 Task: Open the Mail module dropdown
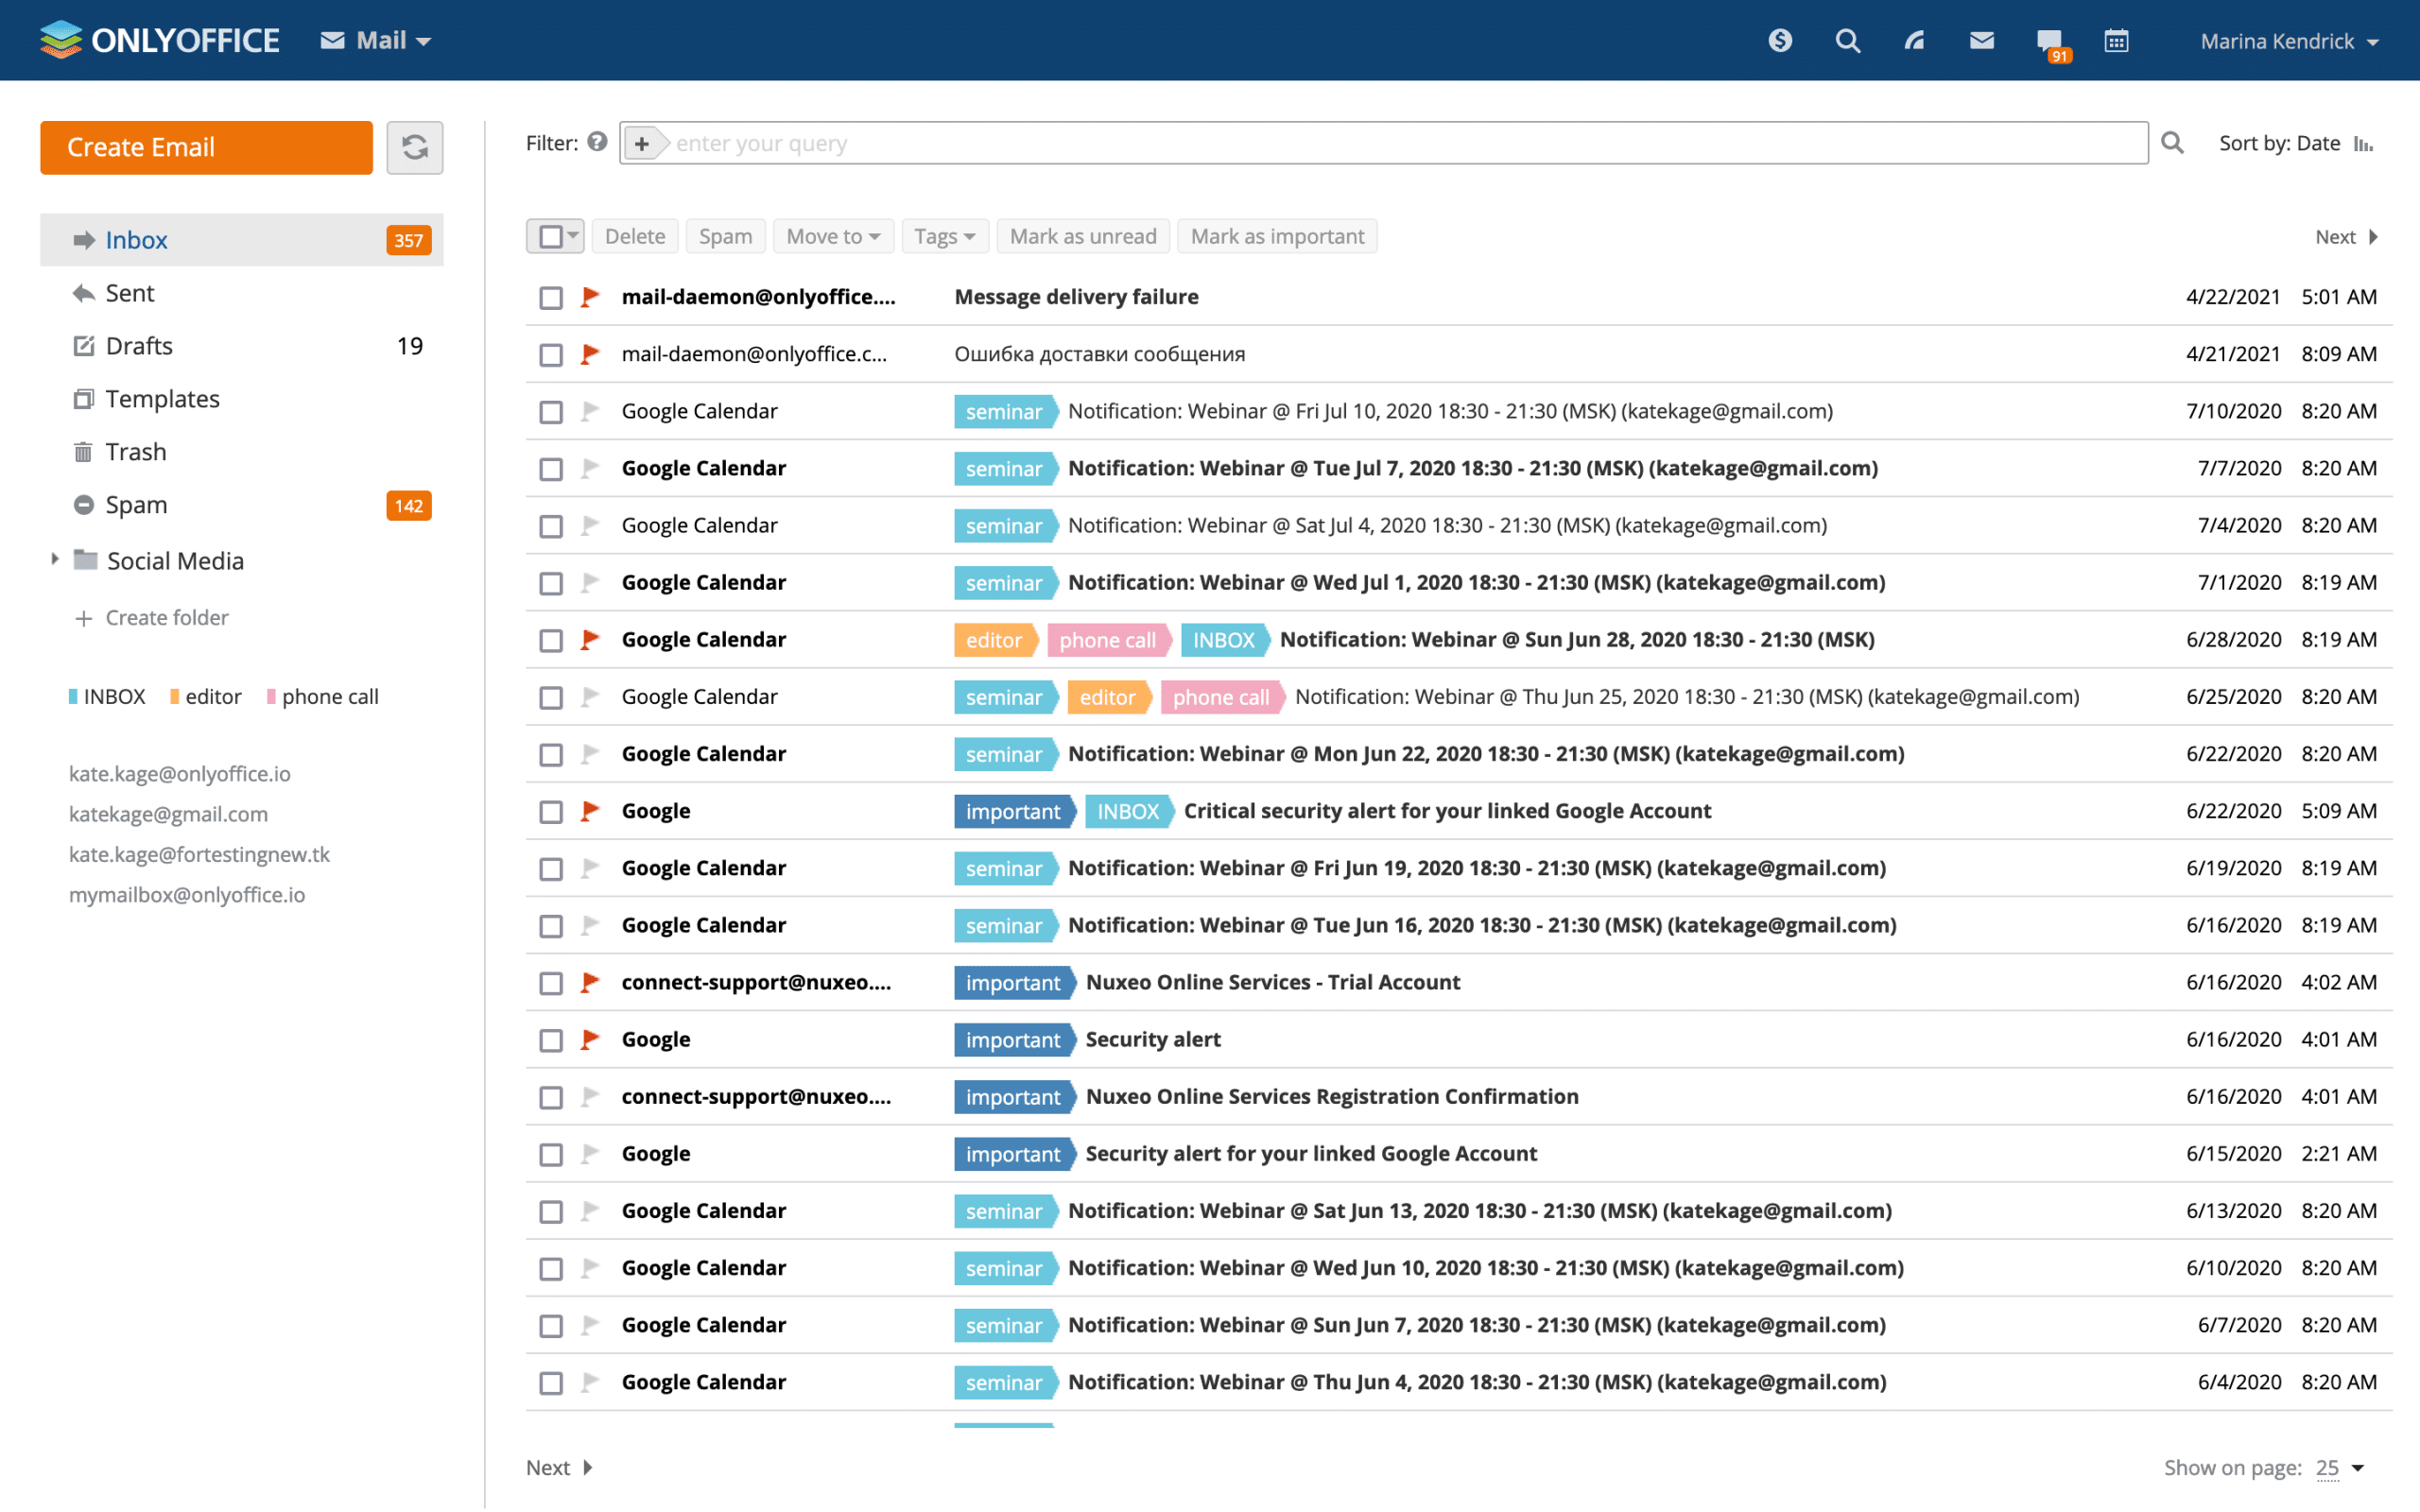(377, 40)
